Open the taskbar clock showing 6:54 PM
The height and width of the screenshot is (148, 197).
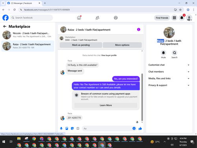183,142
